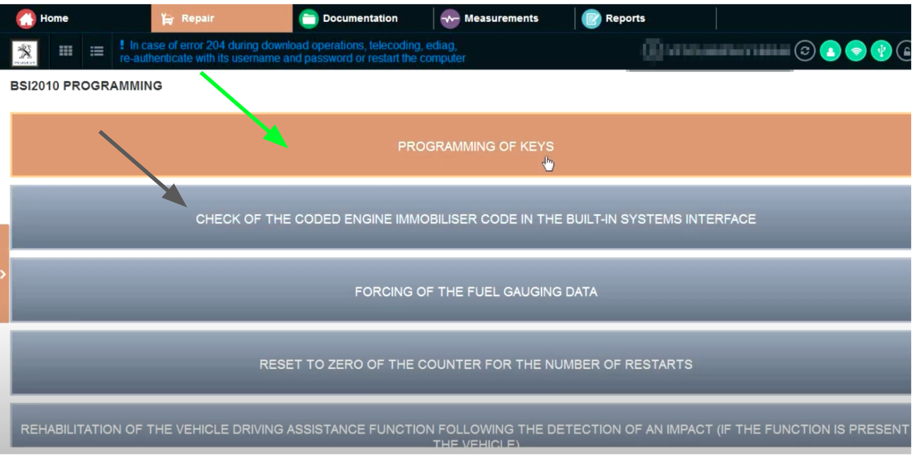Select Rehabilitation of Vehicle Driving Assistance Function
This screenshot has height=455, width=914.
coord(460,426)
